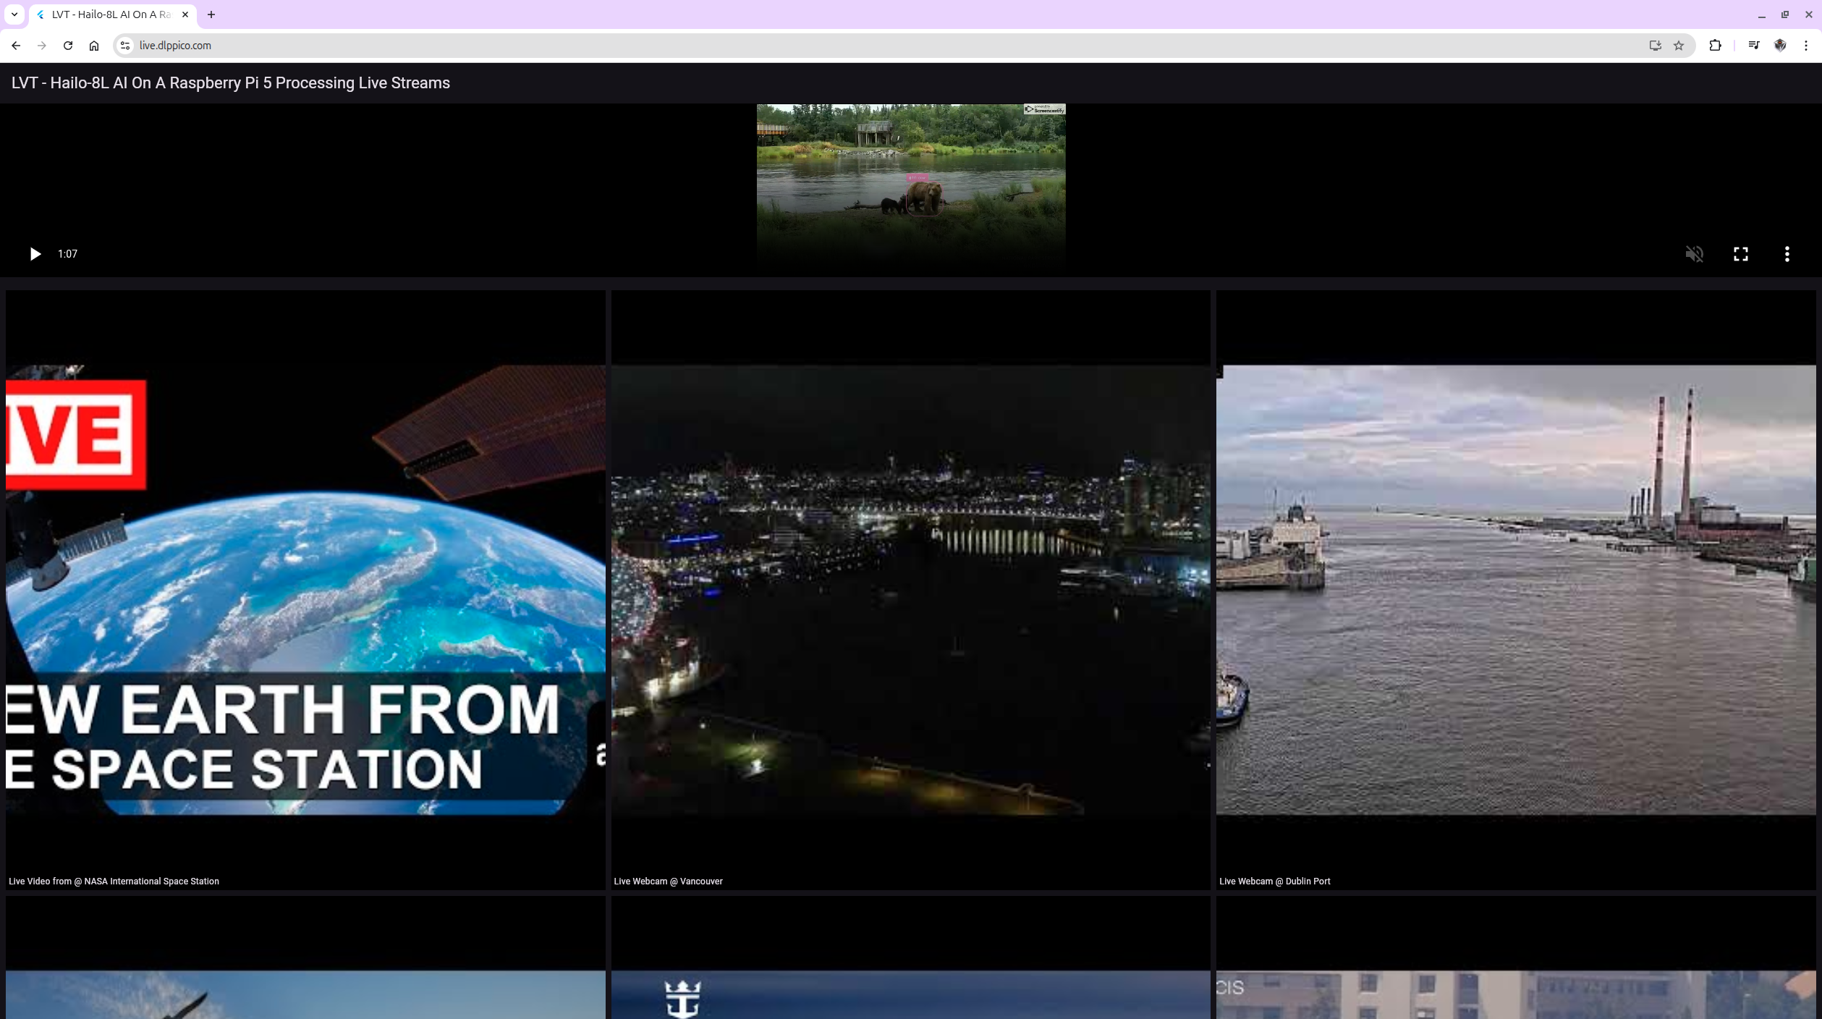Unmute the video with the speaker icon

coord(1694,254)
